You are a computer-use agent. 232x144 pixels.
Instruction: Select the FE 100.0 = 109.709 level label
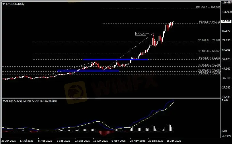[208, 7]
